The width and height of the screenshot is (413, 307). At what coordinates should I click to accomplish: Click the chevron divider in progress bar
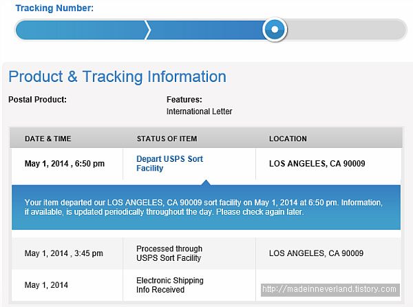(148, 30)
